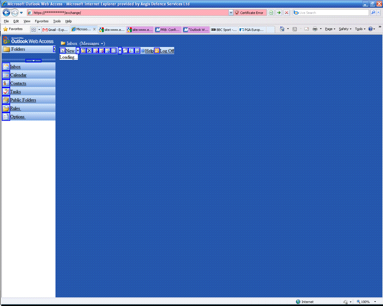Image resolution: width=383 pixels, height=306 pixels.
Task: Click the Favorites star button
Action: pyautogui.click(x=13, y=29)
